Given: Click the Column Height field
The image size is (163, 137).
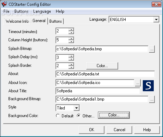Looking at the screenshot, I should pyautogui.click(x=62, y=40).
